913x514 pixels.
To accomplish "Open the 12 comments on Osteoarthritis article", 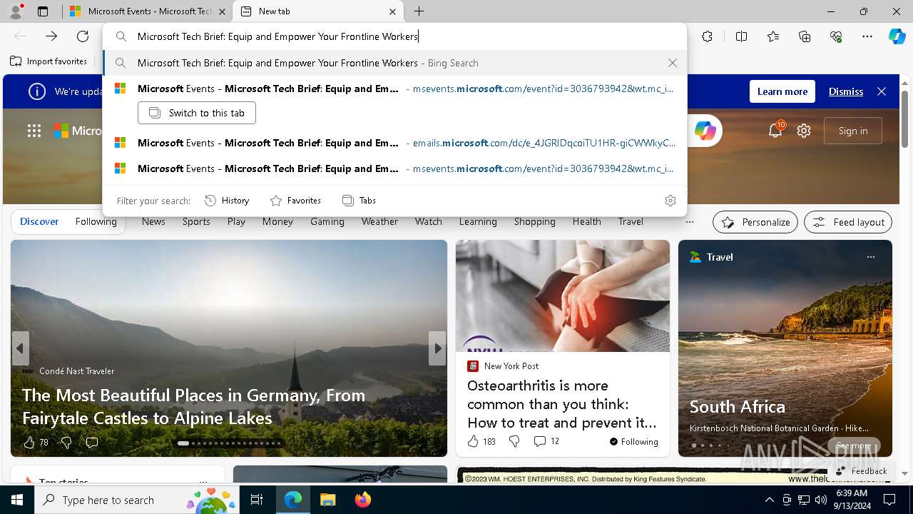I will point(546,441).
